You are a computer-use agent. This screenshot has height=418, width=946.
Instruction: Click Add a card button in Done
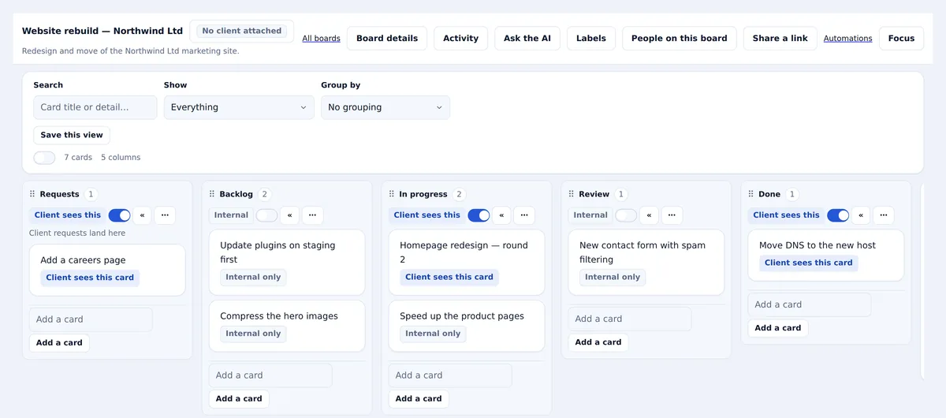[778, 327]
